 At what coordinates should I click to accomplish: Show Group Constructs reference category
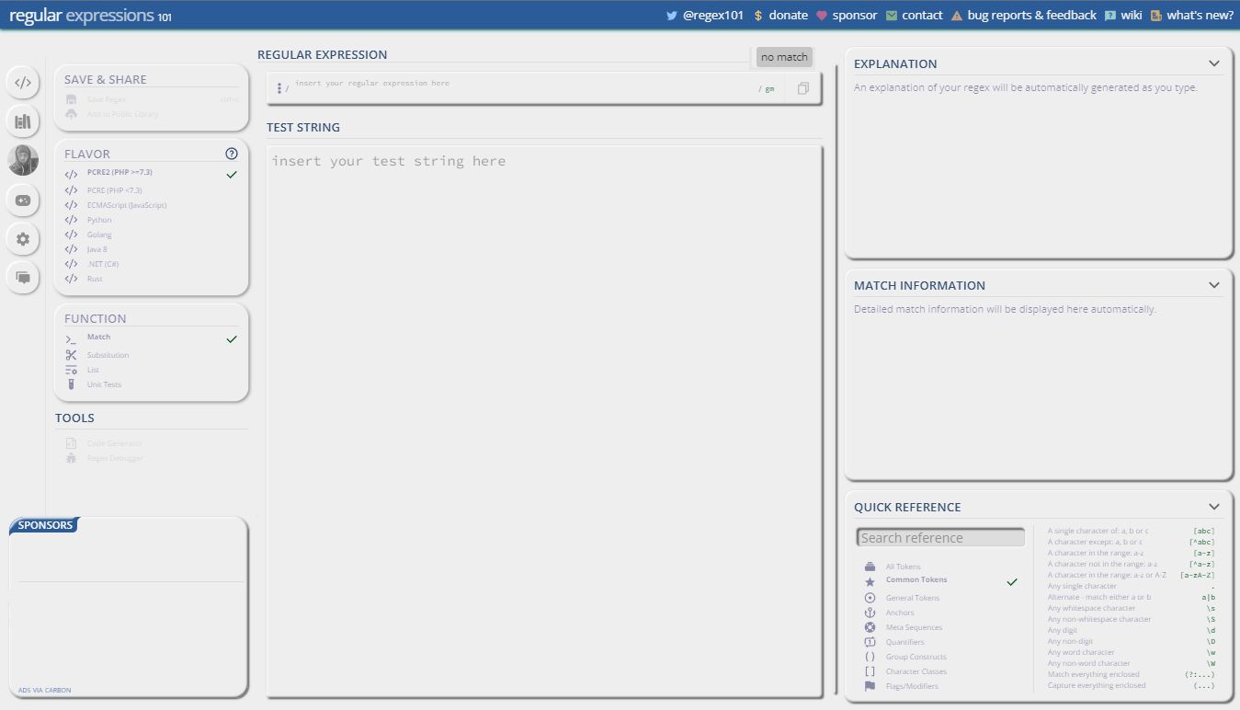[941, 657]
